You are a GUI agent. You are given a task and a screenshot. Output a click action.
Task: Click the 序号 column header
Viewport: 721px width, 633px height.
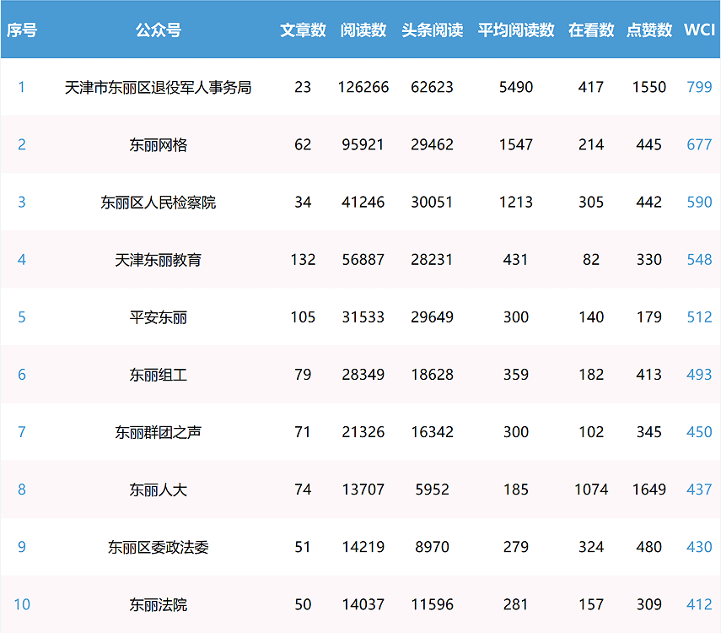pyautogui.click(x=22, y=30)
